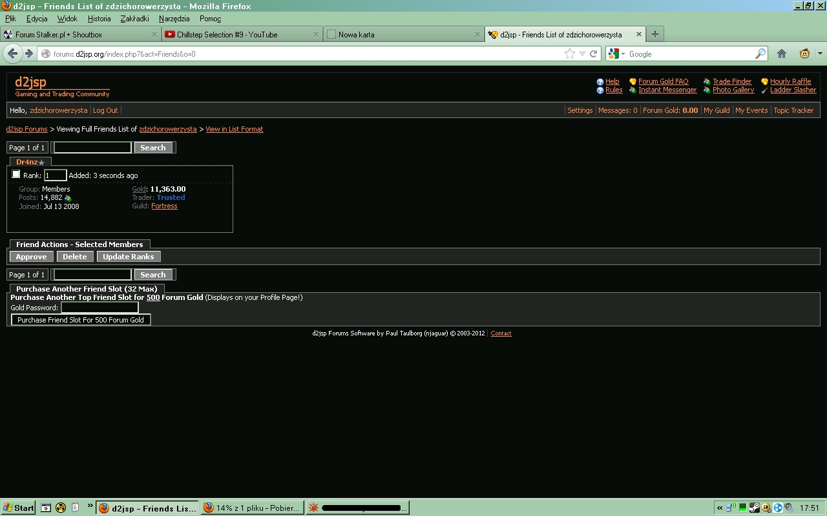Click the upper friend search text field
Viewport: 827px width, 516px height.
point(92,148)
